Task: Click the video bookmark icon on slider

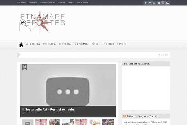Action: click(x=25, y=67)
